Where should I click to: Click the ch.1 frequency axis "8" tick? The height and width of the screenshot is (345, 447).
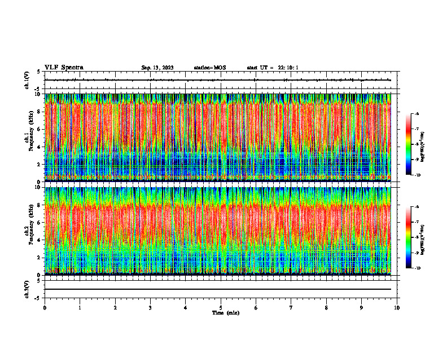pos(40,112)
